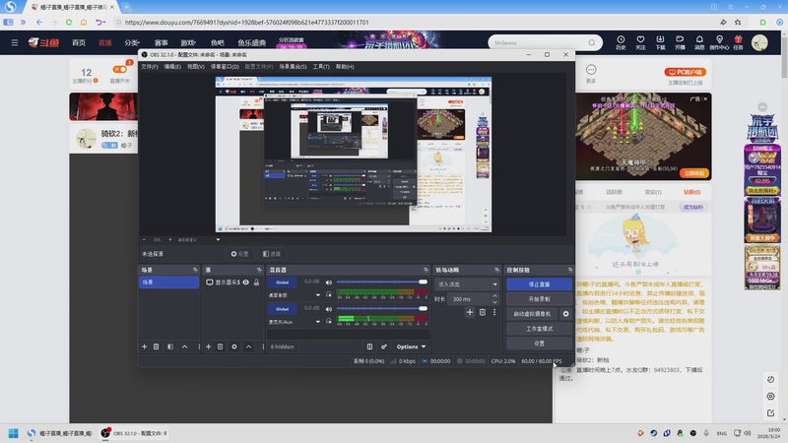Open the 视图(V) menu in OBS
Screen dimensions: 788x443
(x=195, y=66)
